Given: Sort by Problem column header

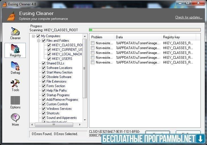Looking at the screenshot, I should (102, 37).
